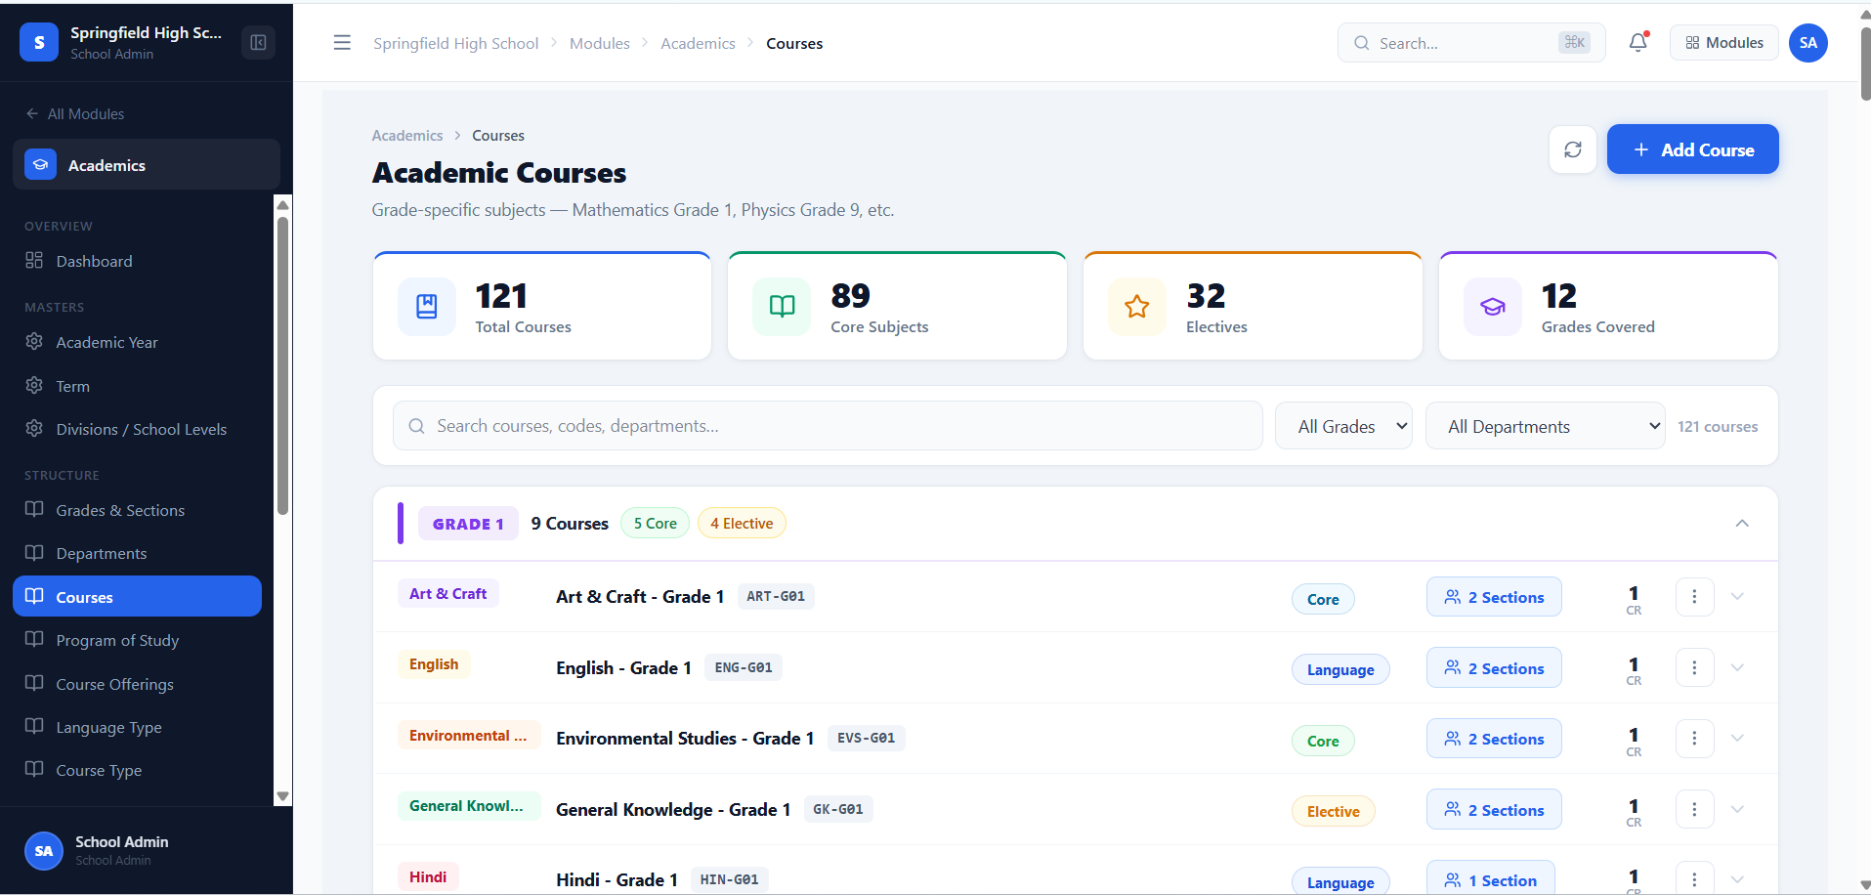Click the Modules button in header
Image resolution: width=1871 pixels, height=895 pixels.
1723,43
